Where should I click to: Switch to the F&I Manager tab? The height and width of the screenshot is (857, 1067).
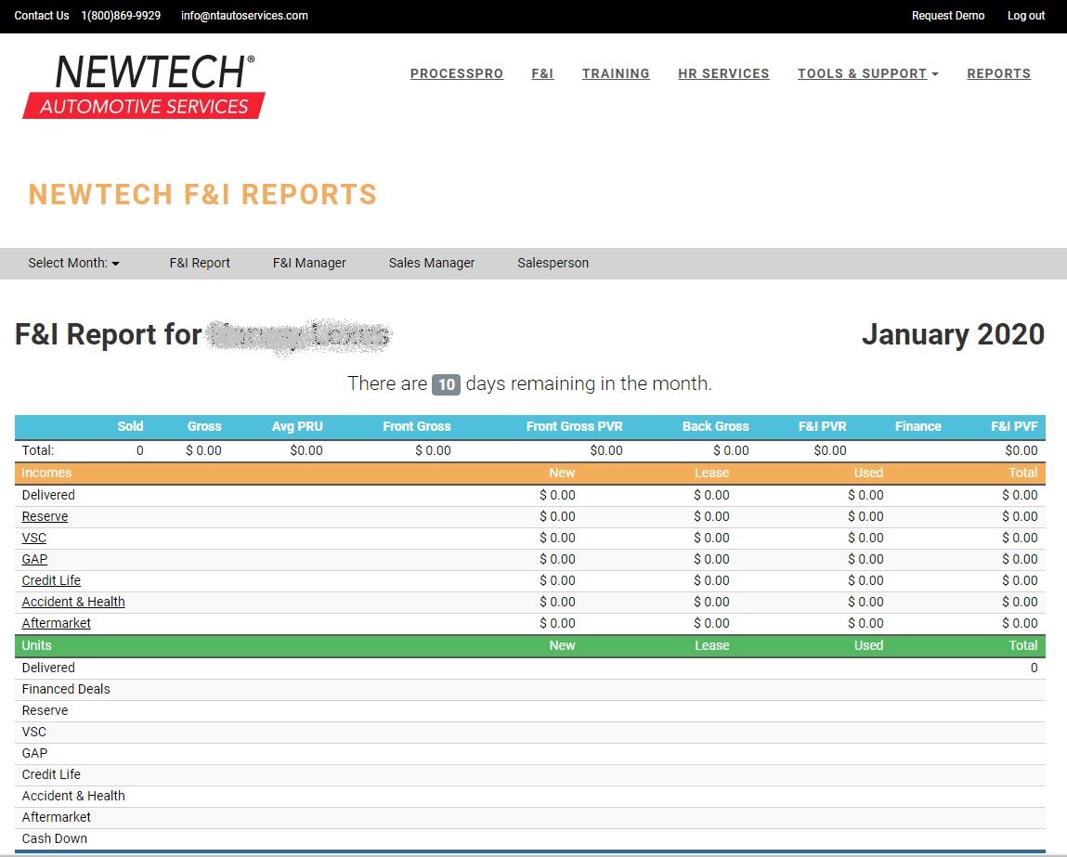(309, 263)
